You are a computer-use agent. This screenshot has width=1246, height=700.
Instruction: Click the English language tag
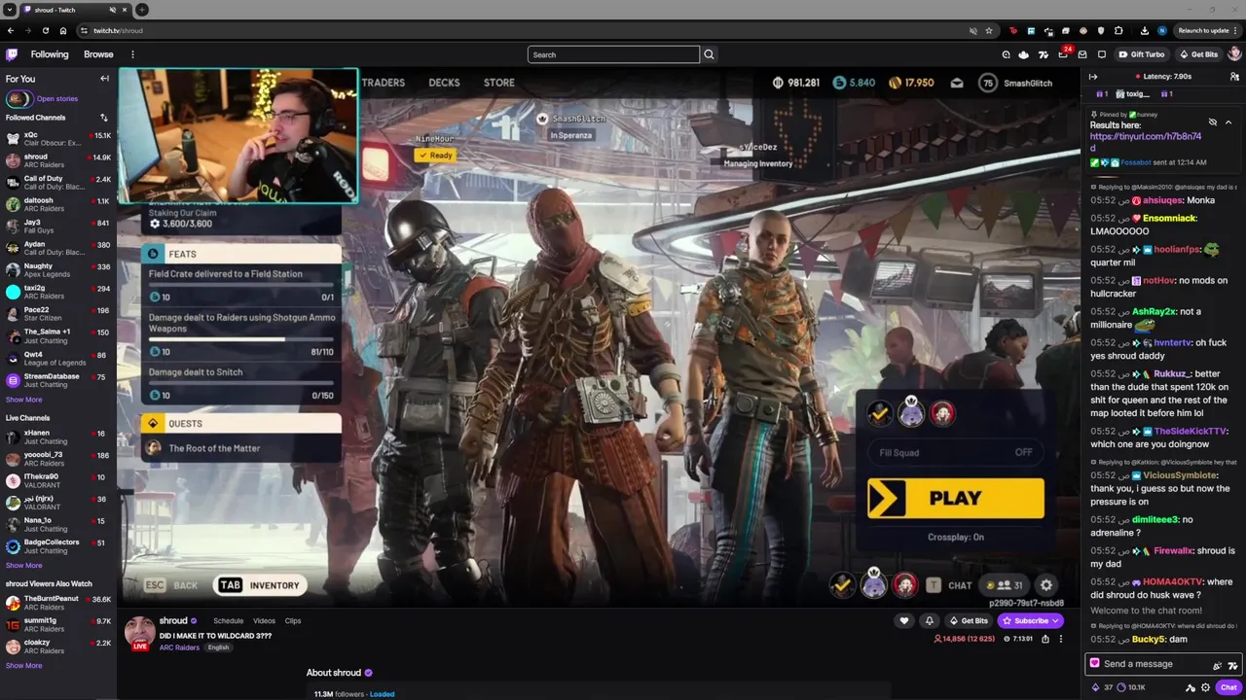click(x=218, y=647)
